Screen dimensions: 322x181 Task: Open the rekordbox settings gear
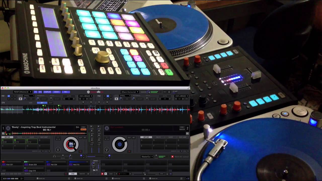(x=169, y=92)
